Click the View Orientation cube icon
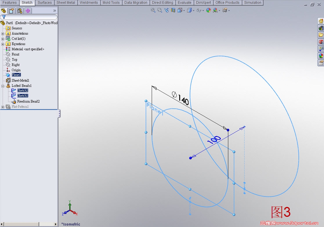This screenshot has height=227, width=324. coord(180,10)
